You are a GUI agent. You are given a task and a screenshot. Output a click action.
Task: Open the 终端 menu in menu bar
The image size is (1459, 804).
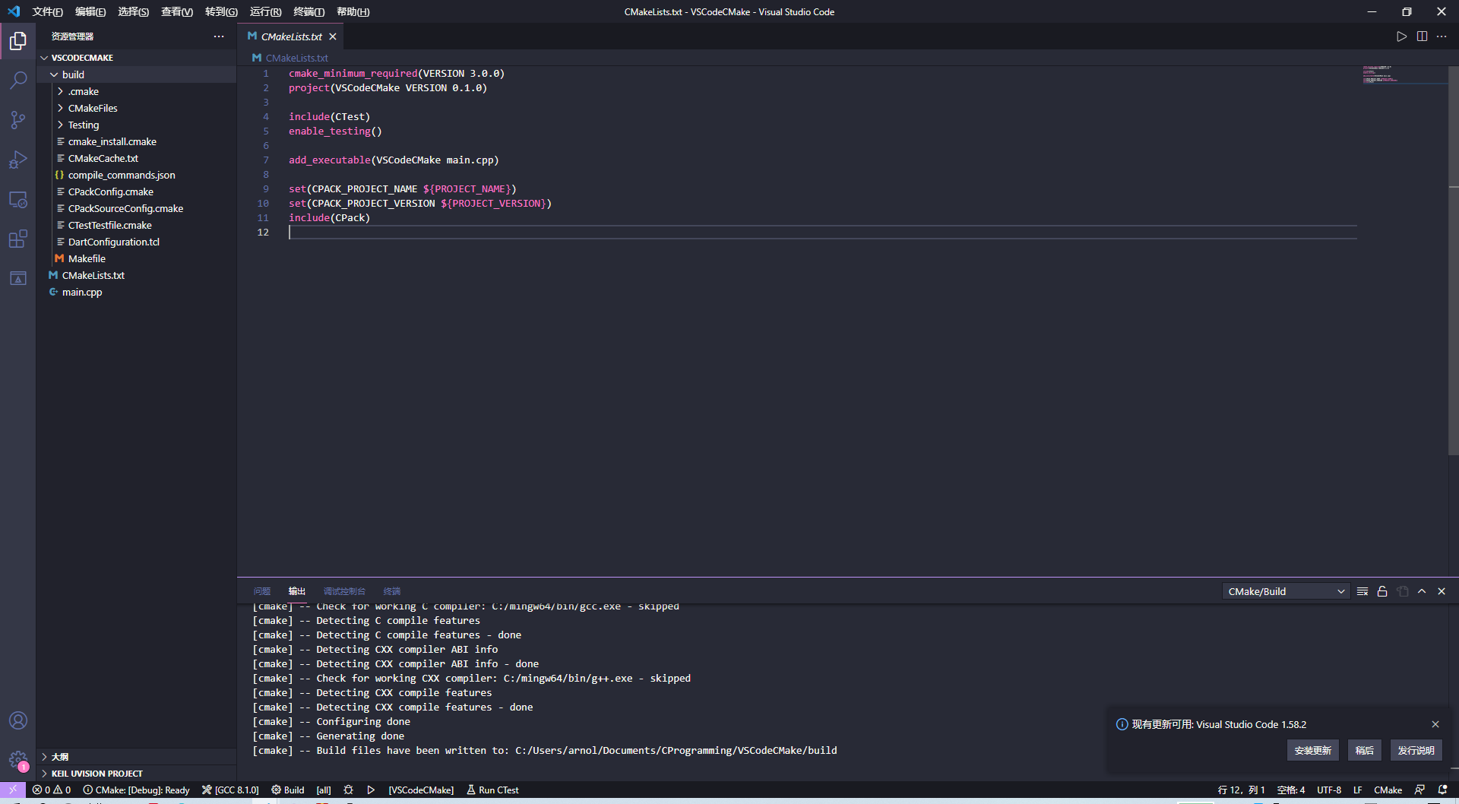[309, 11]
